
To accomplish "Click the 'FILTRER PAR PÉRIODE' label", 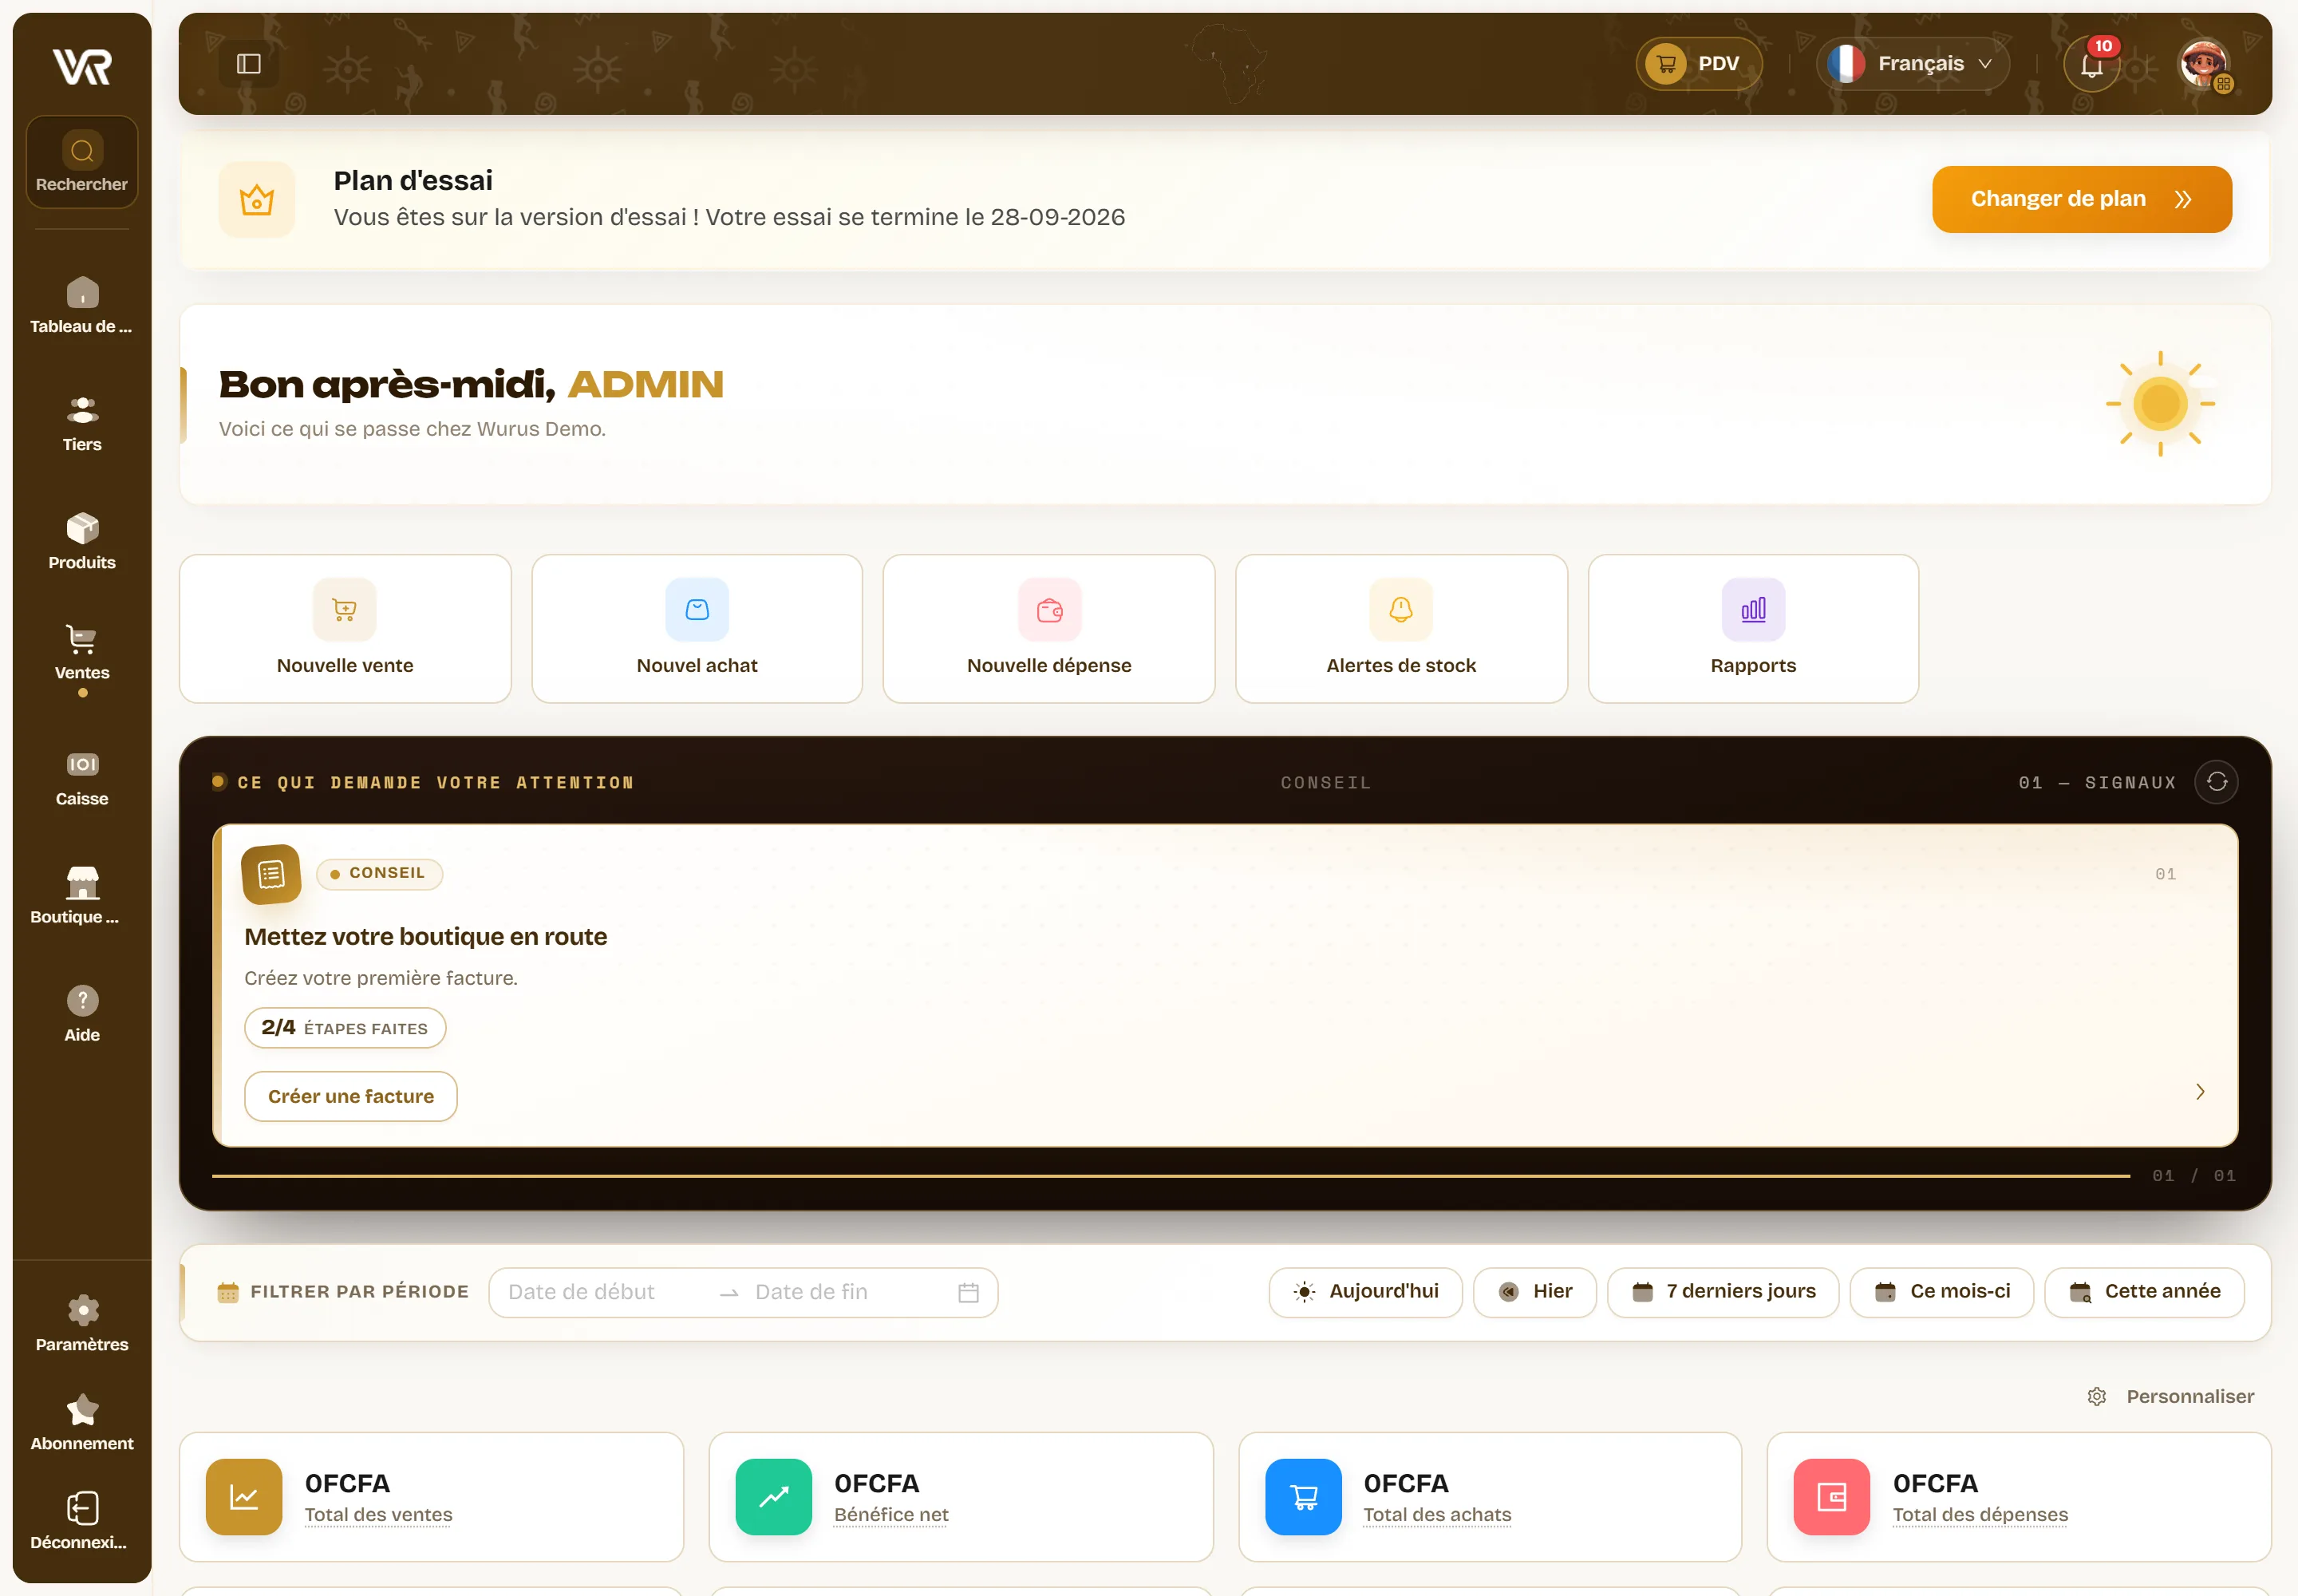I will click(x=359, y=1292).
